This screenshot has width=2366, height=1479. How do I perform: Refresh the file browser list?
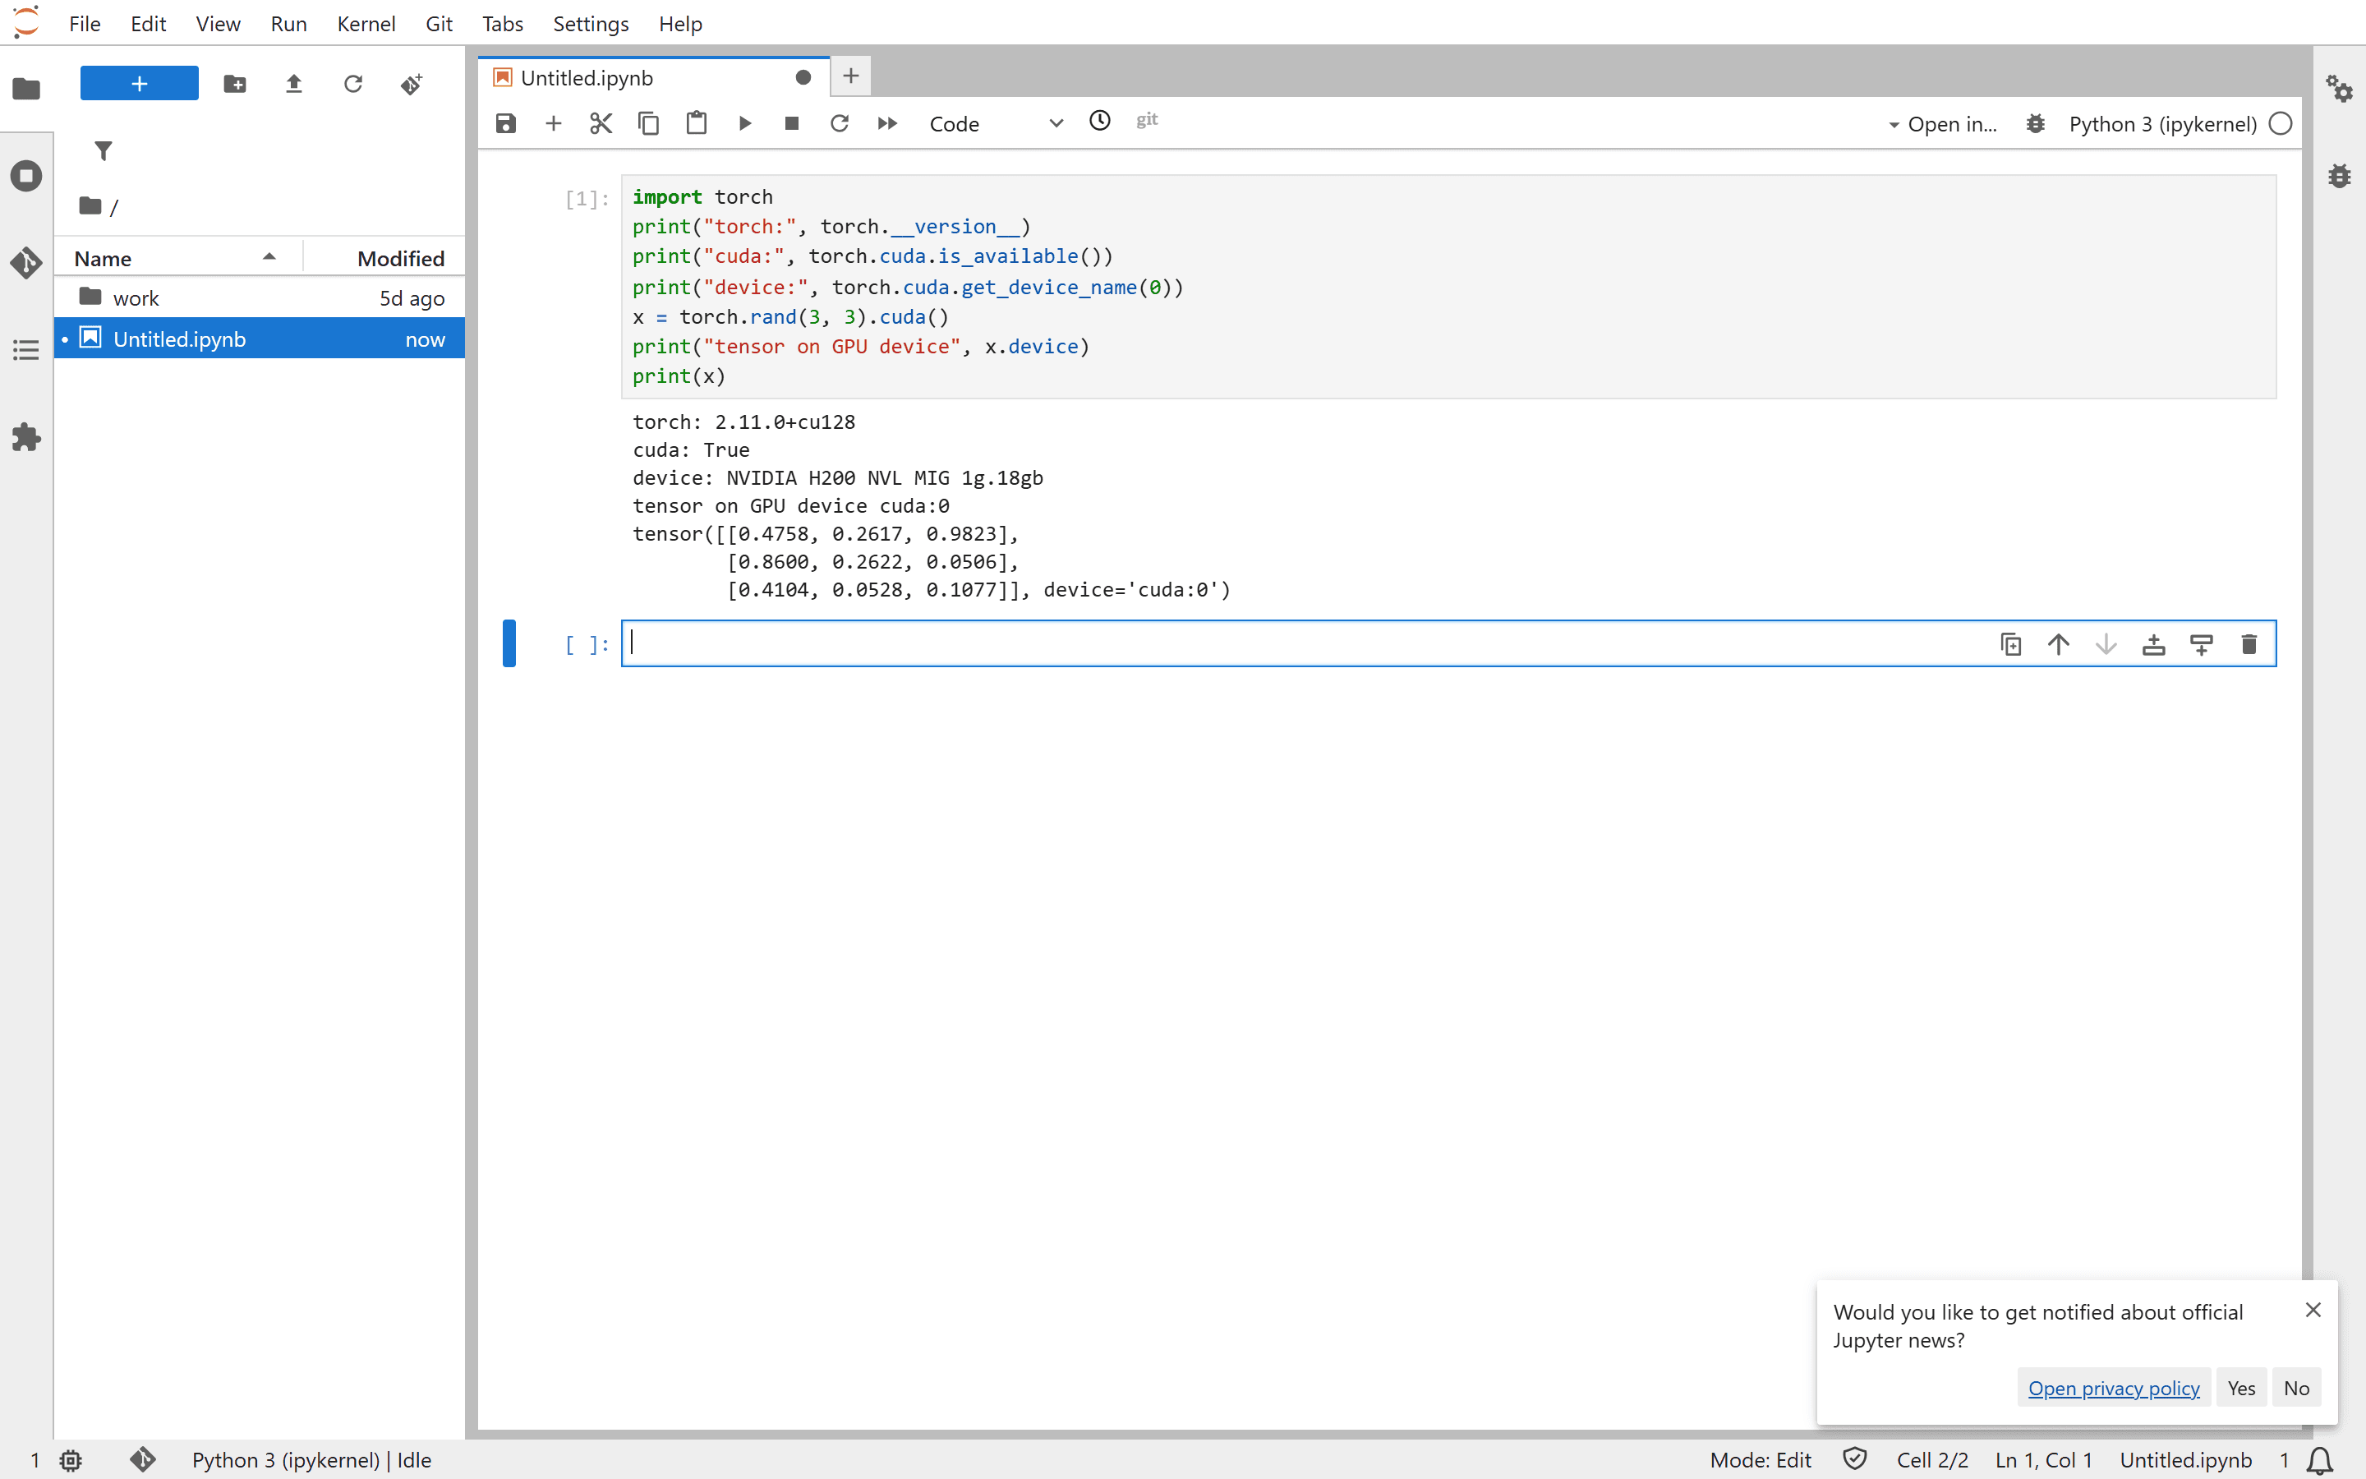tap(353, 84)
